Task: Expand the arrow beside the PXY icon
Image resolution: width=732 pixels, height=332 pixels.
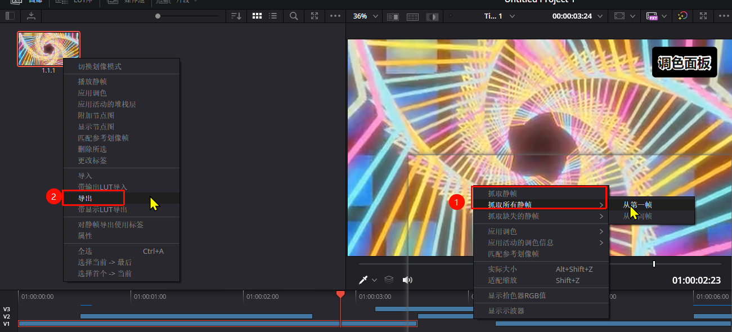Action: [x=664, y=16]
